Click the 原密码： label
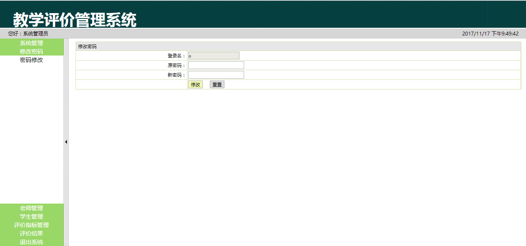526x246 pixels. coord(177,66)
